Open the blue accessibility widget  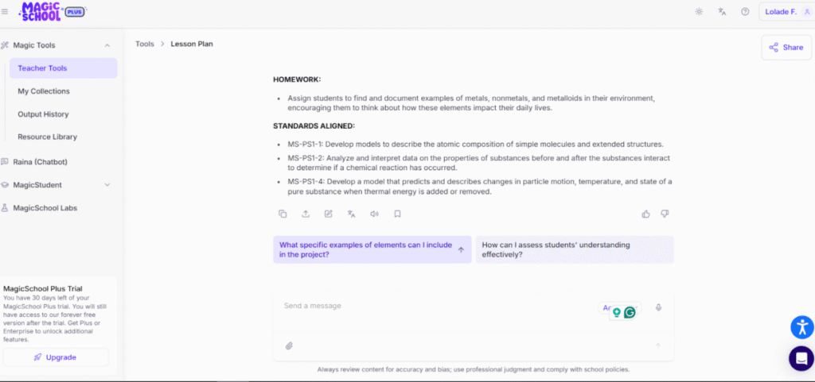801,326
